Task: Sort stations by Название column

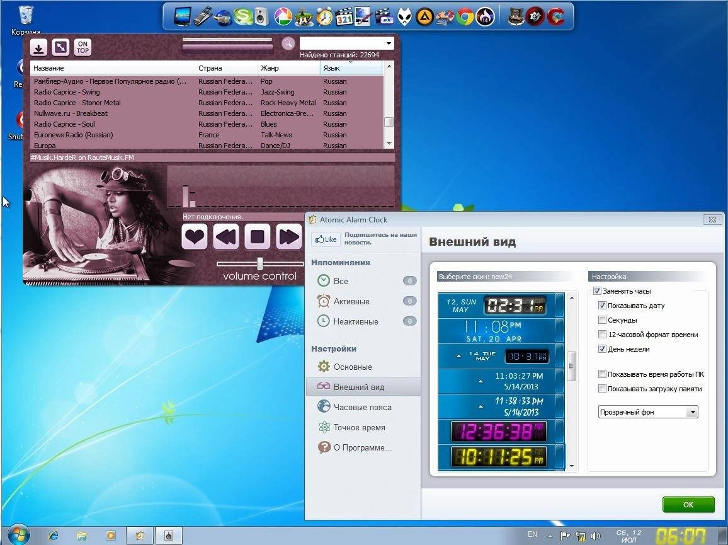Action: [x=112, y=68]
